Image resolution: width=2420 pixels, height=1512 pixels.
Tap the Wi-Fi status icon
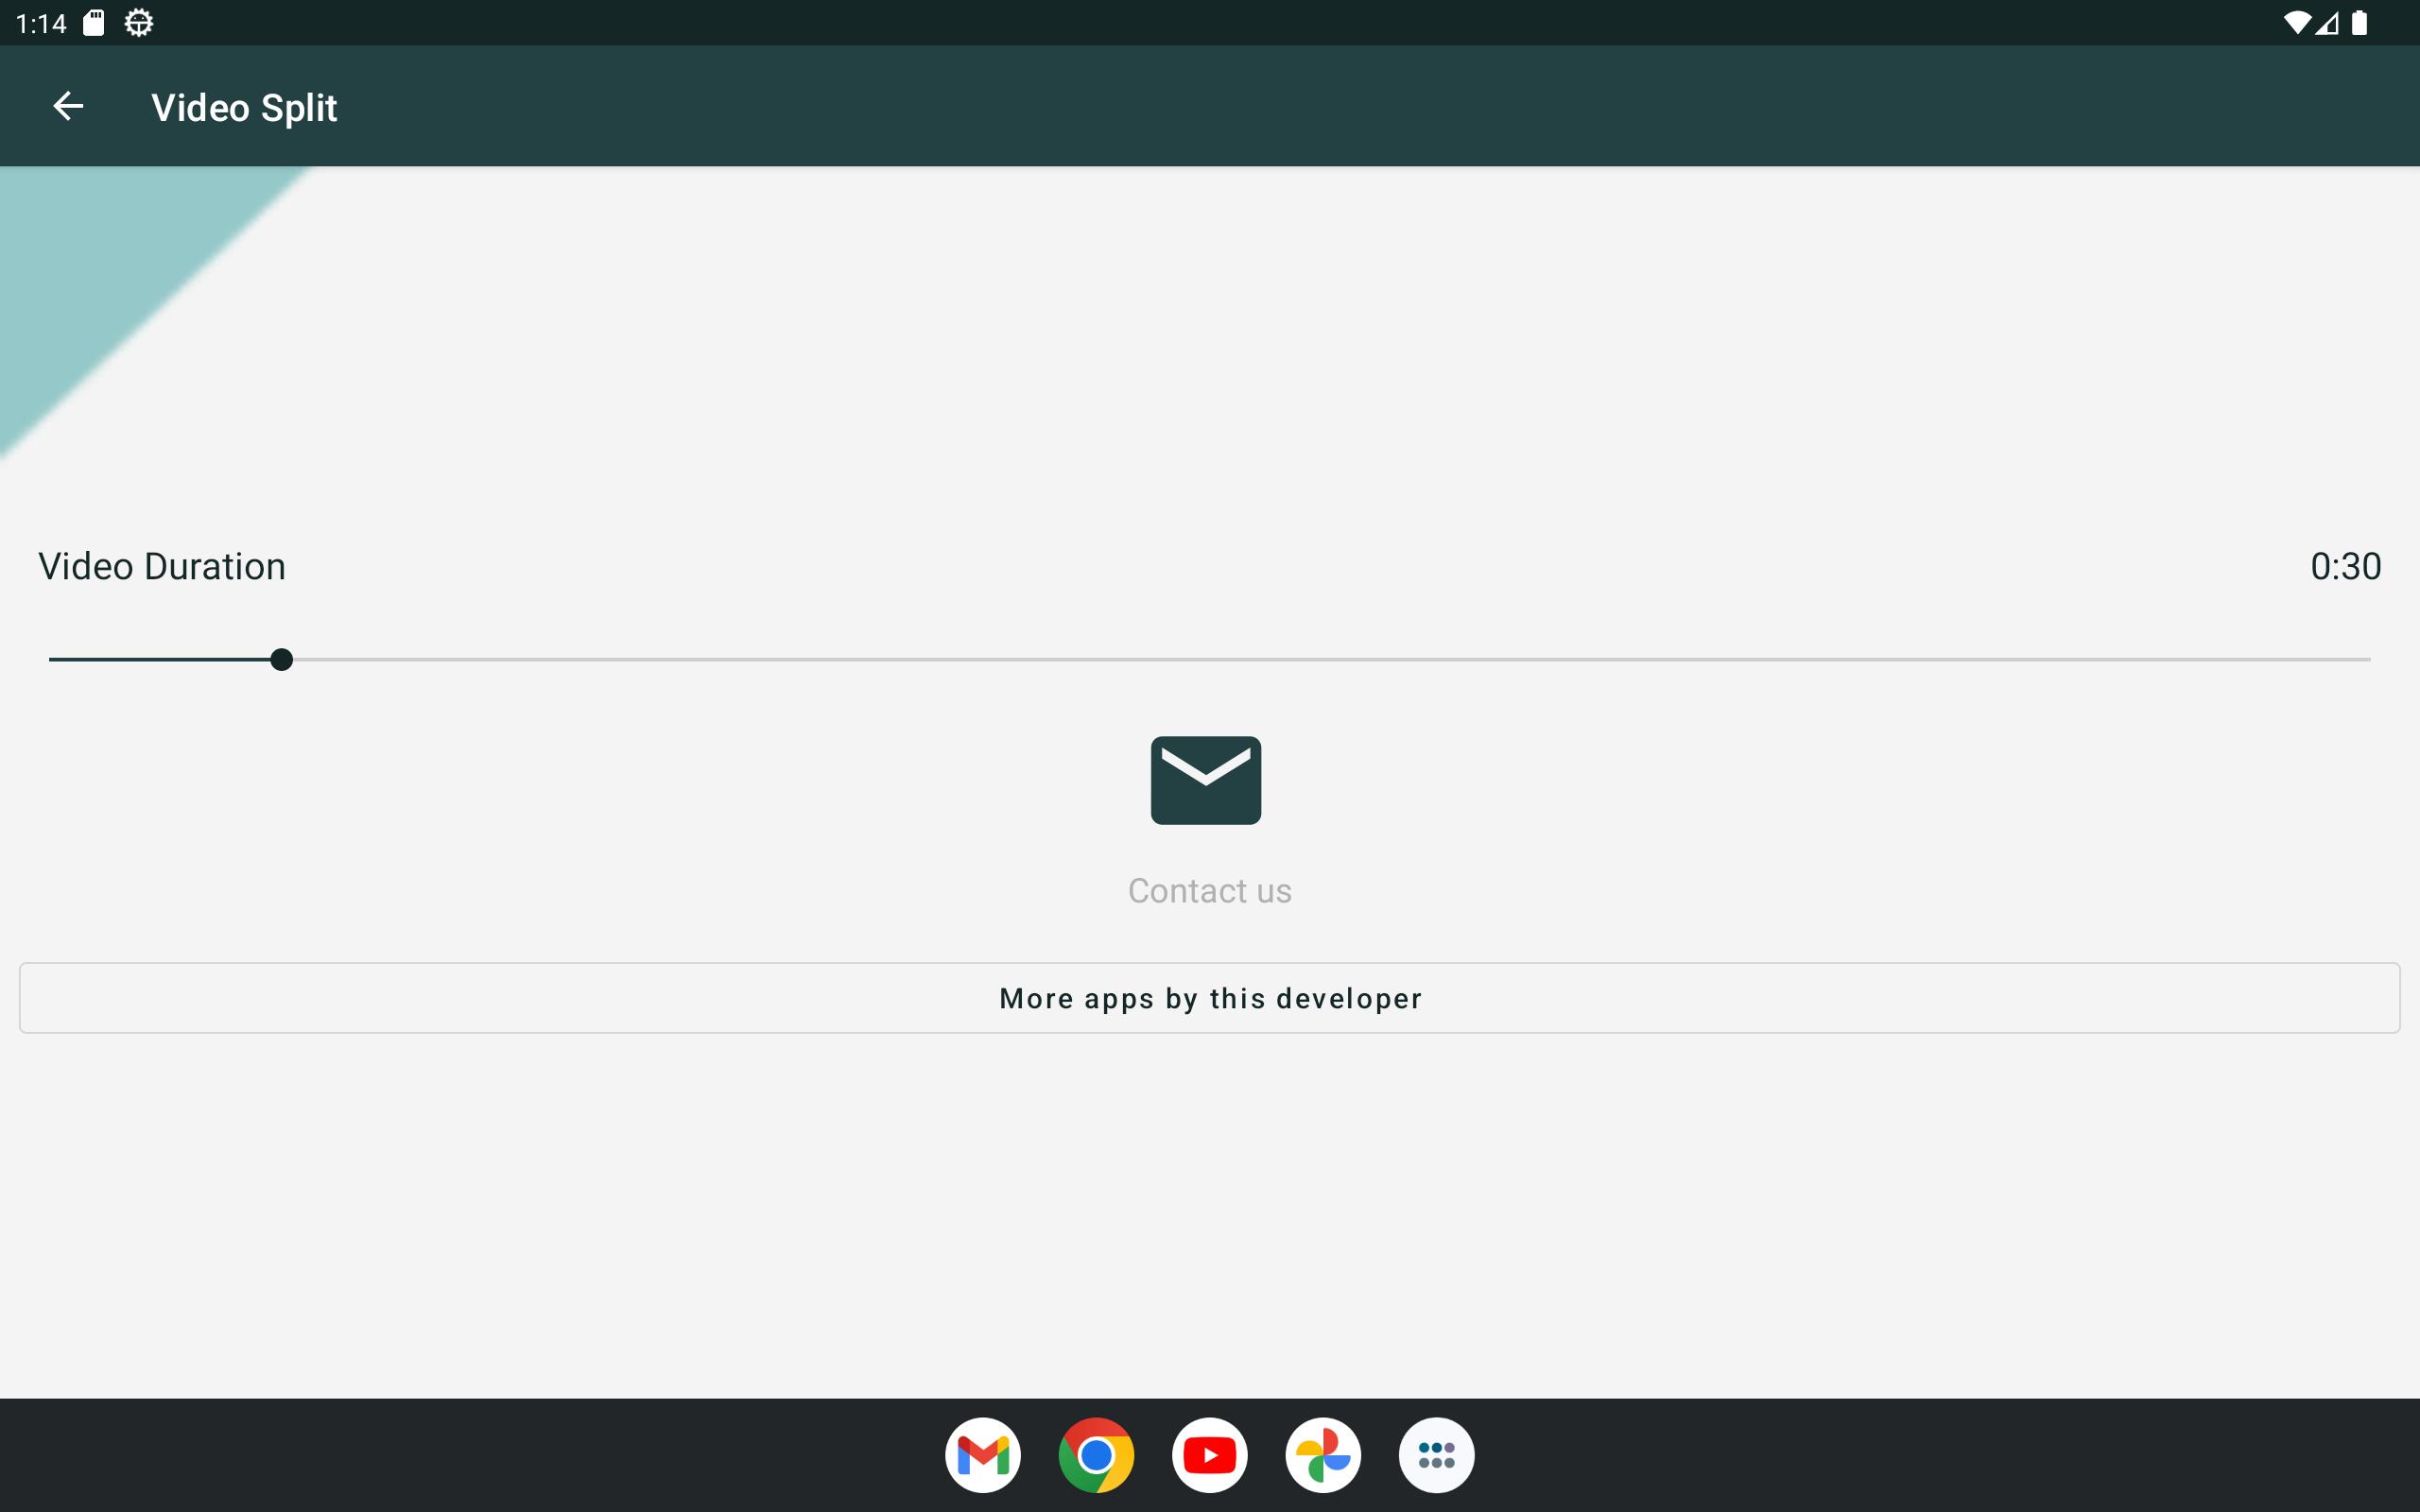click(2296, 23)
